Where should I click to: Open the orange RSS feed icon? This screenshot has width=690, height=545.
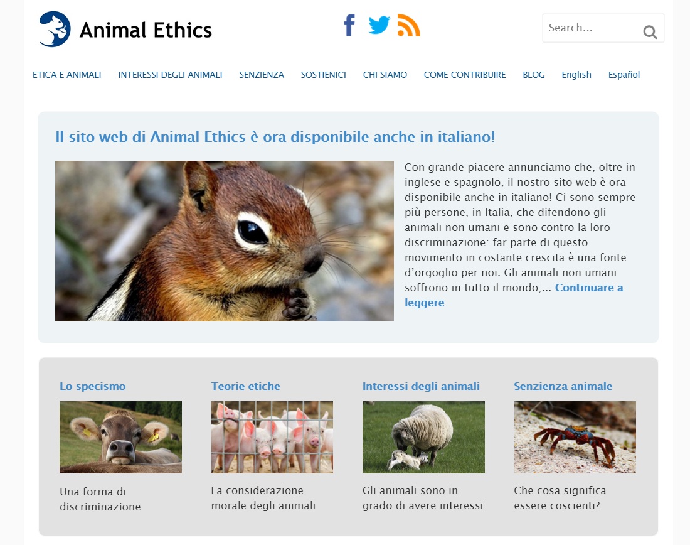pyautogui.click(x=409, y=25)
